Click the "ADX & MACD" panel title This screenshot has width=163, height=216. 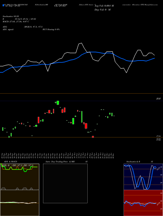pos(10,162)
